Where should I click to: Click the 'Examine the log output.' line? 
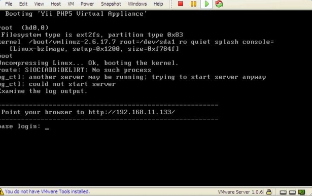point(44,91)
